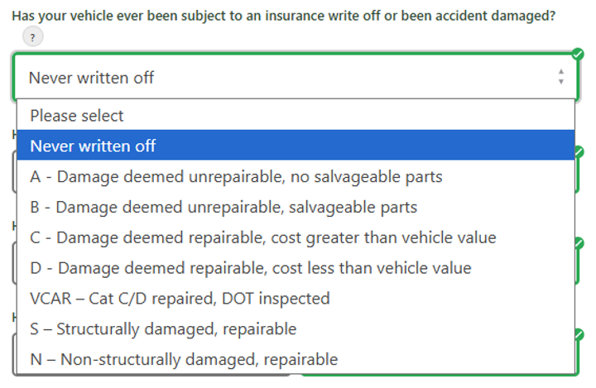The height and width of the screenshot is (388, 596).
Task: Select highlighted Never written off option
Action: pyautogui.click(x=93, y=146)
